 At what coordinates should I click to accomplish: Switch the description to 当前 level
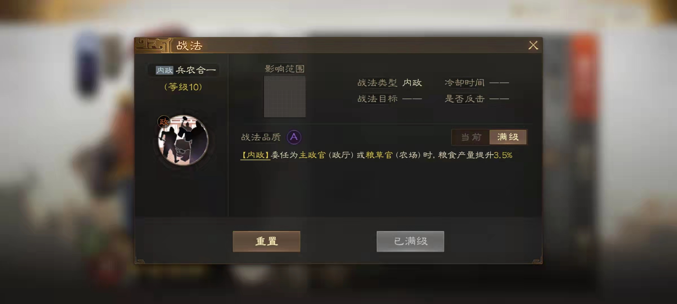(471, 137)
